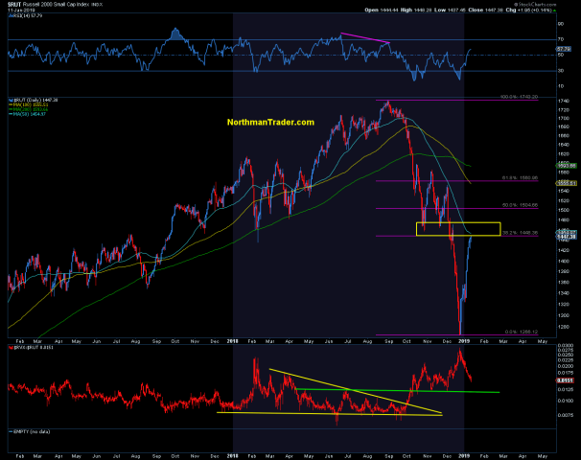Click 1700 on the price axis
This screenshot has width=581, height=460.
(564, 119)
